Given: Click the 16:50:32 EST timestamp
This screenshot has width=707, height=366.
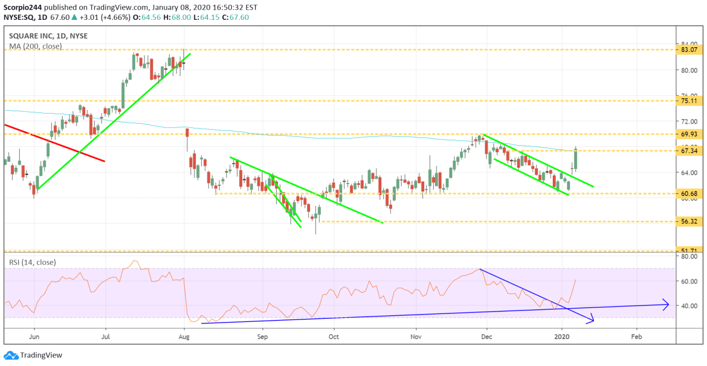Looking at the screenshot, I should pos(234,7).
